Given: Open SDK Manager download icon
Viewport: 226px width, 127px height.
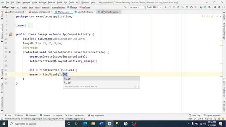Looking at the screenshot, I should pos(209,7).
